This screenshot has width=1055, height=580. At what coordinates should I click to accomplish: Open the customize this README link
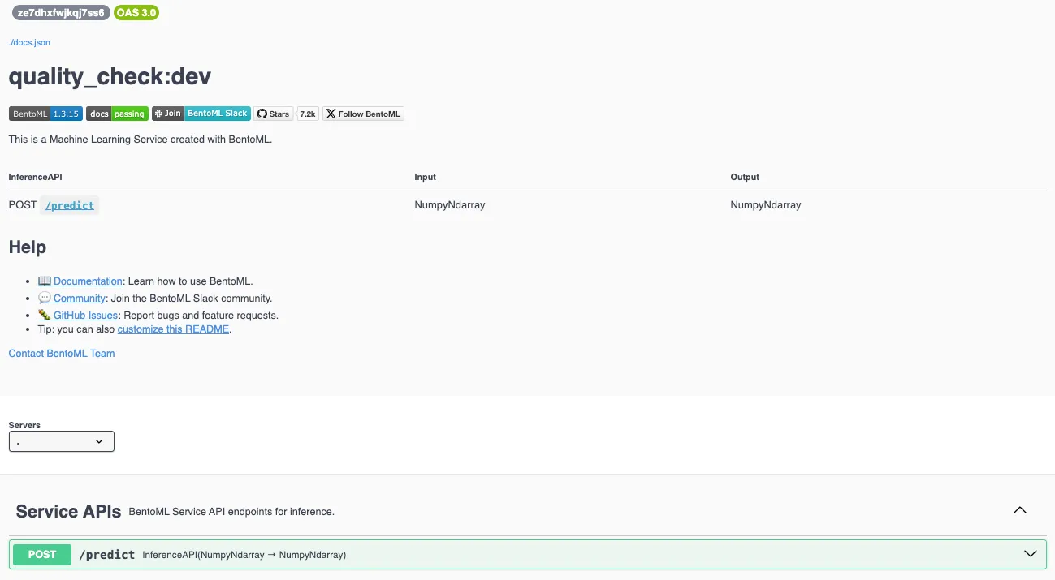point(173,329)
